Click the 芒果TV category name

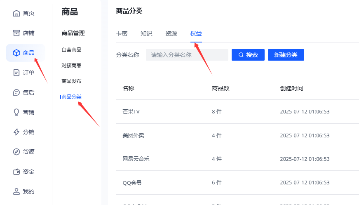point(131,111)
